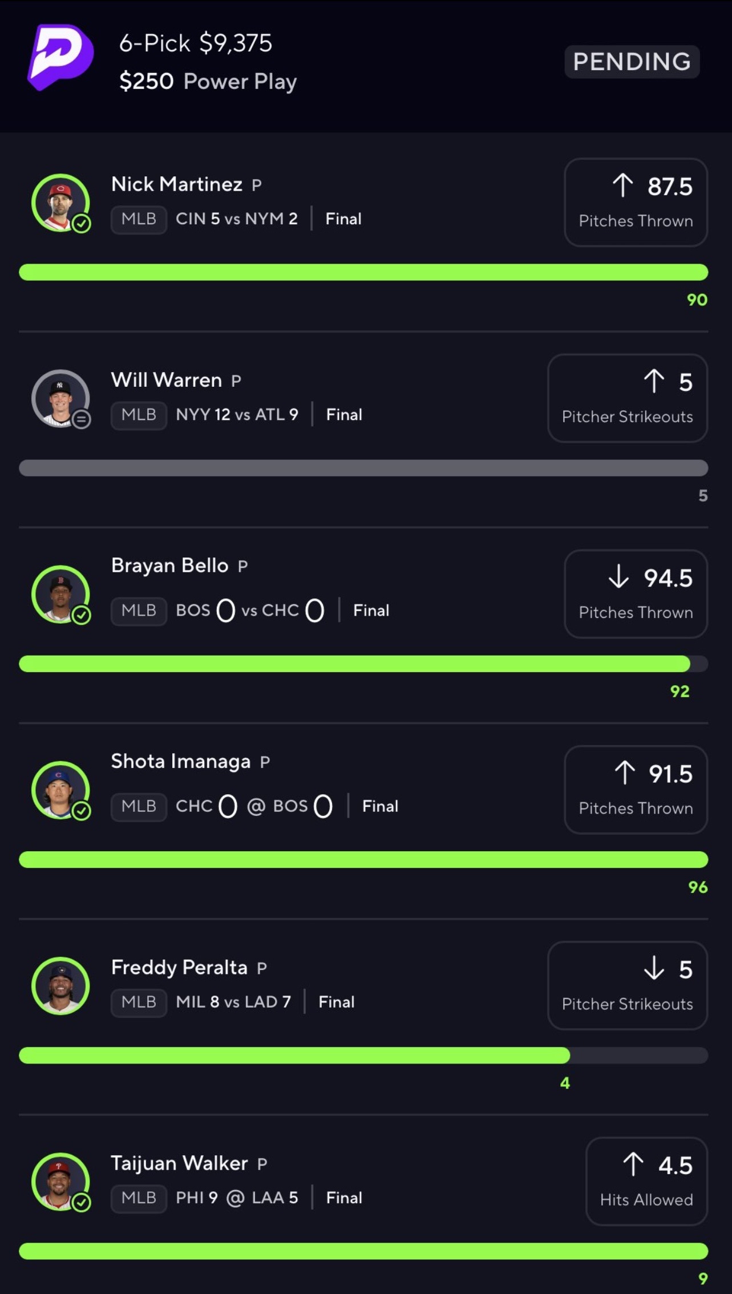Tap the 4.5 Hits Allowed box

646,1181
